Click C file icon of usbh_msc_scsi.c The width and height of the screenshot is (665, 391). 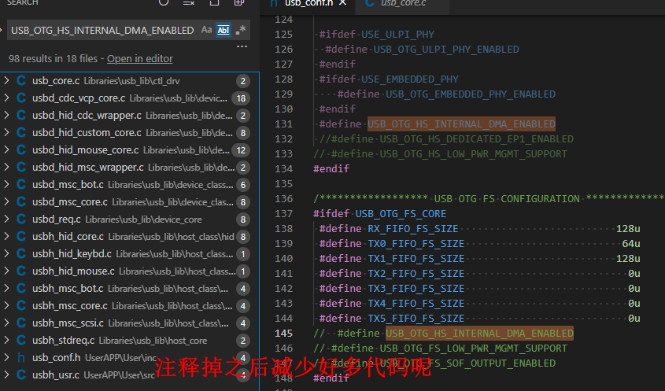[x=21, y=323]
